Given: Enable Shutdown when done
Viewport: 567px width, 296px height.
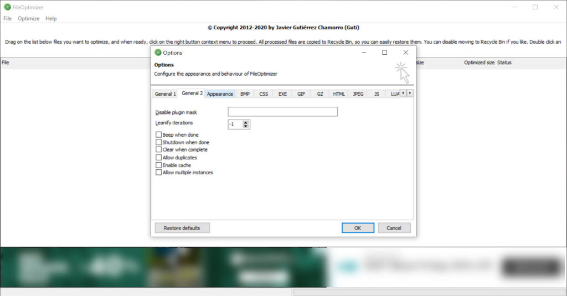Looking at the screenshot, I should [158, 142].
